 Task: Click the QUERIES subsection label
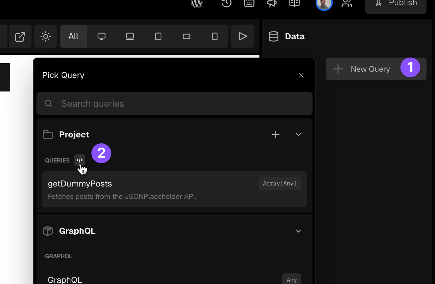[x=57, y=160]
